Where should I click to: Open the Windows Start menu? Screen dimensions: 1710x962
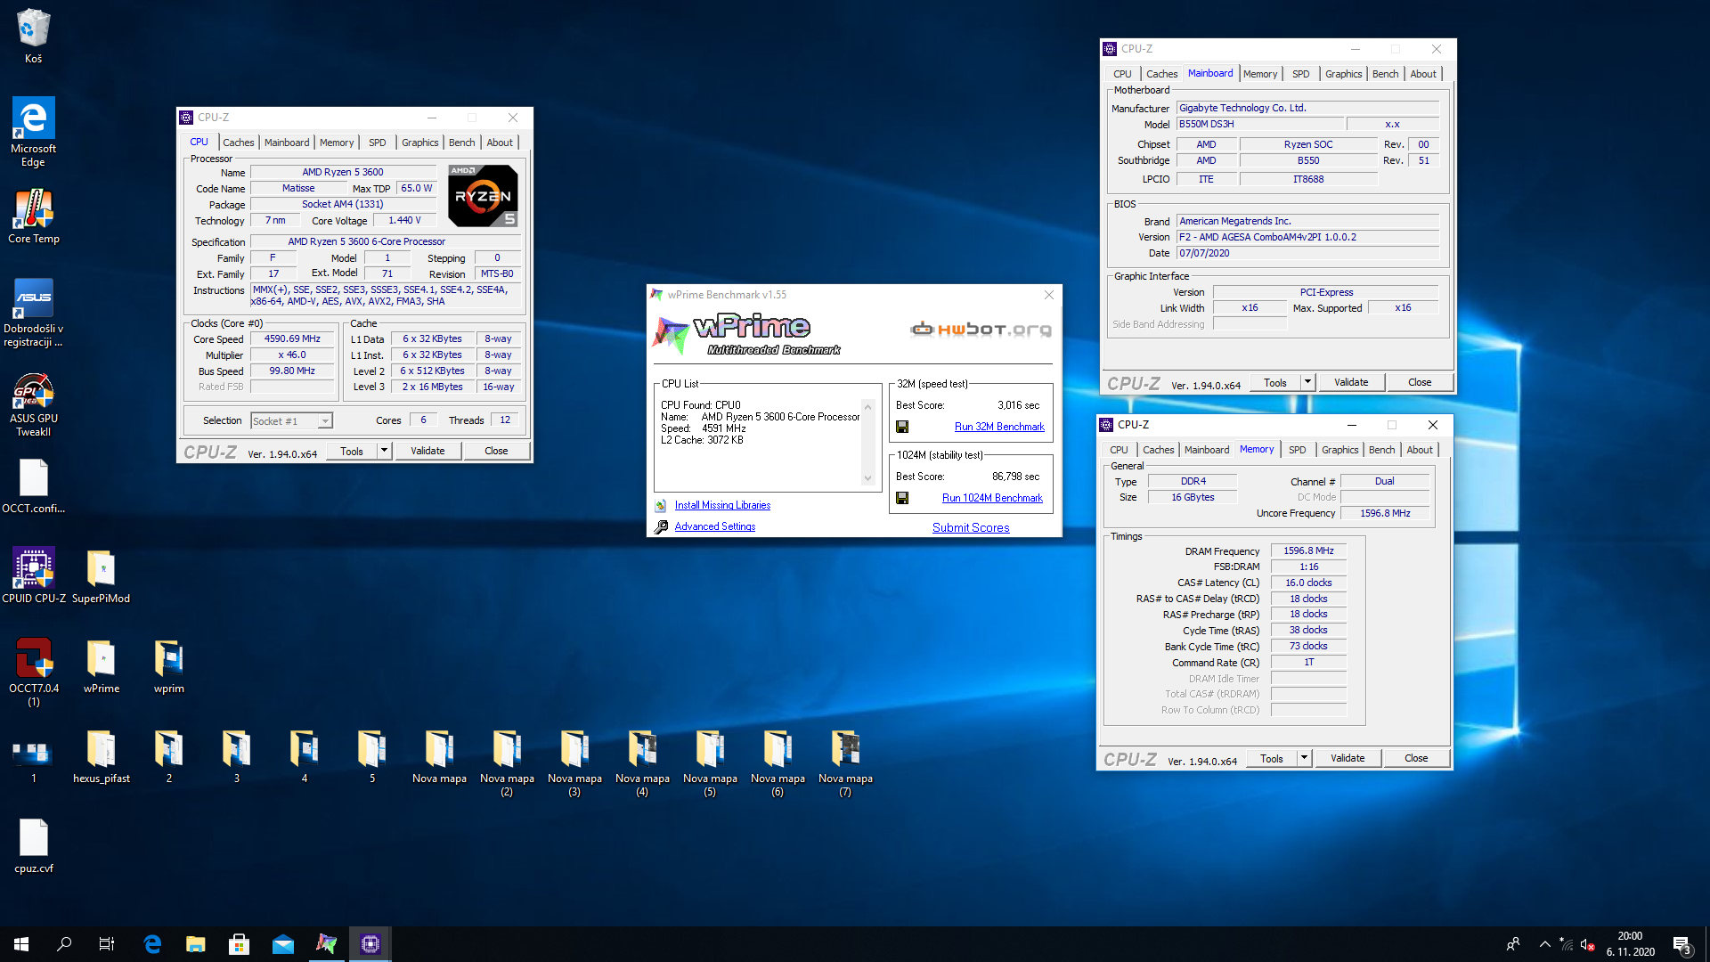21,944
